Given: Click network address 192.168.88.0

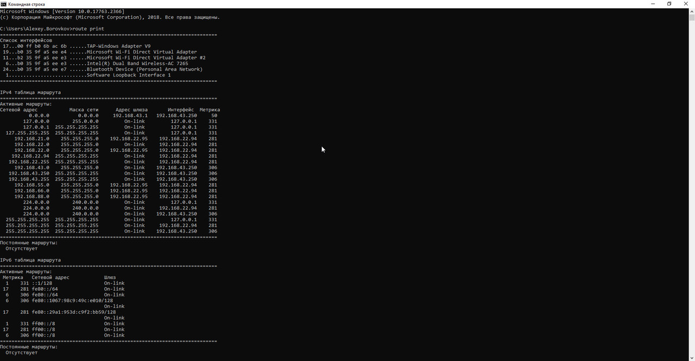Looking at the screenshot, I should click(x=32, y=196).
